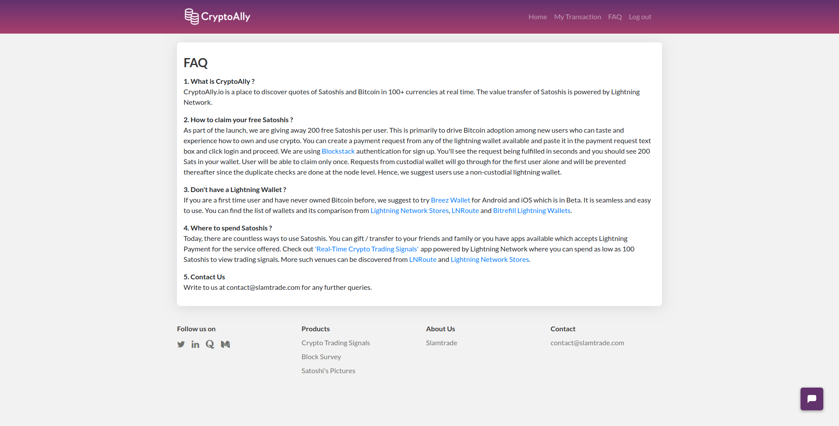This screenshot has width=839, height=426.
Task: Open the Blockstack link in question 2
Action: click(x=338, y=151)
